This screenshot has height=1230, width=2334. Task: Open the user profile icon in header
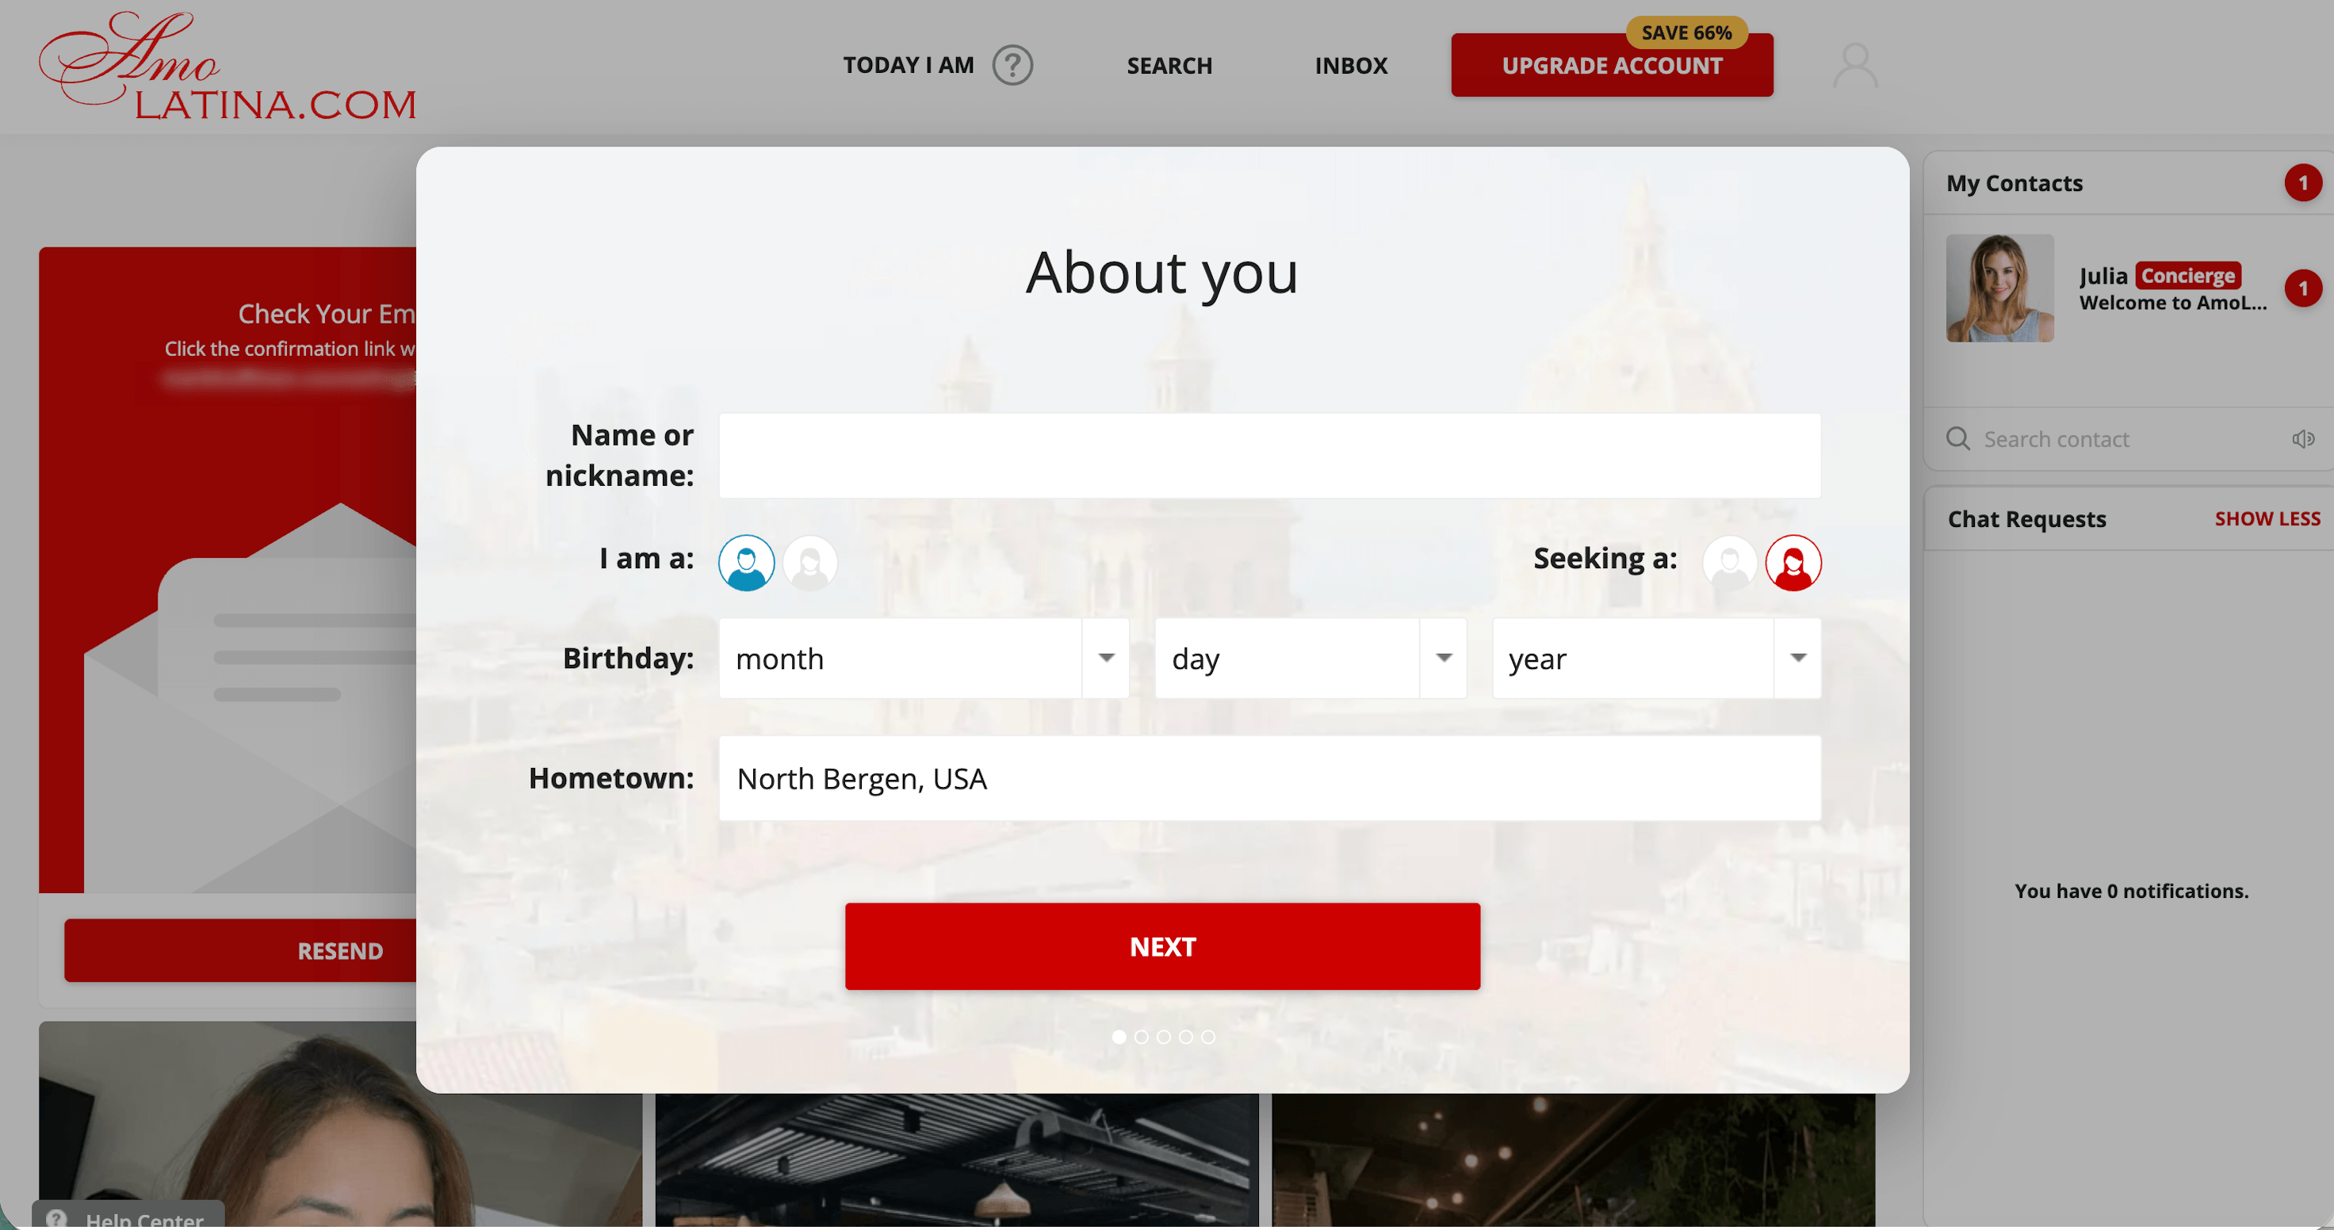1854,65
